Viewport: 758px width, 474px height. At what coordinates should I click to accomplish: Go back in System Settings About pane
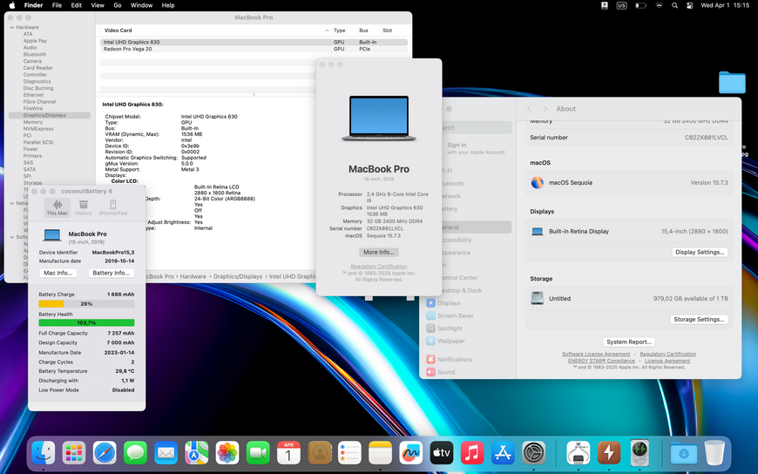coord(530,109)
